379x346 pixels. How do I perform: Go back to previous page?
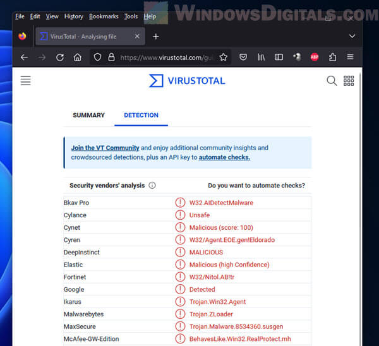tap(24, 57)
